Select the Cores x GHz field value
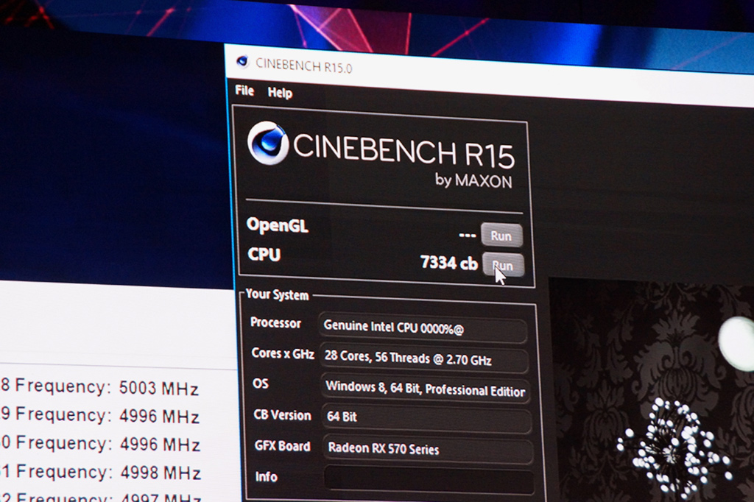 pyautogui.click(x=423, y=358)
